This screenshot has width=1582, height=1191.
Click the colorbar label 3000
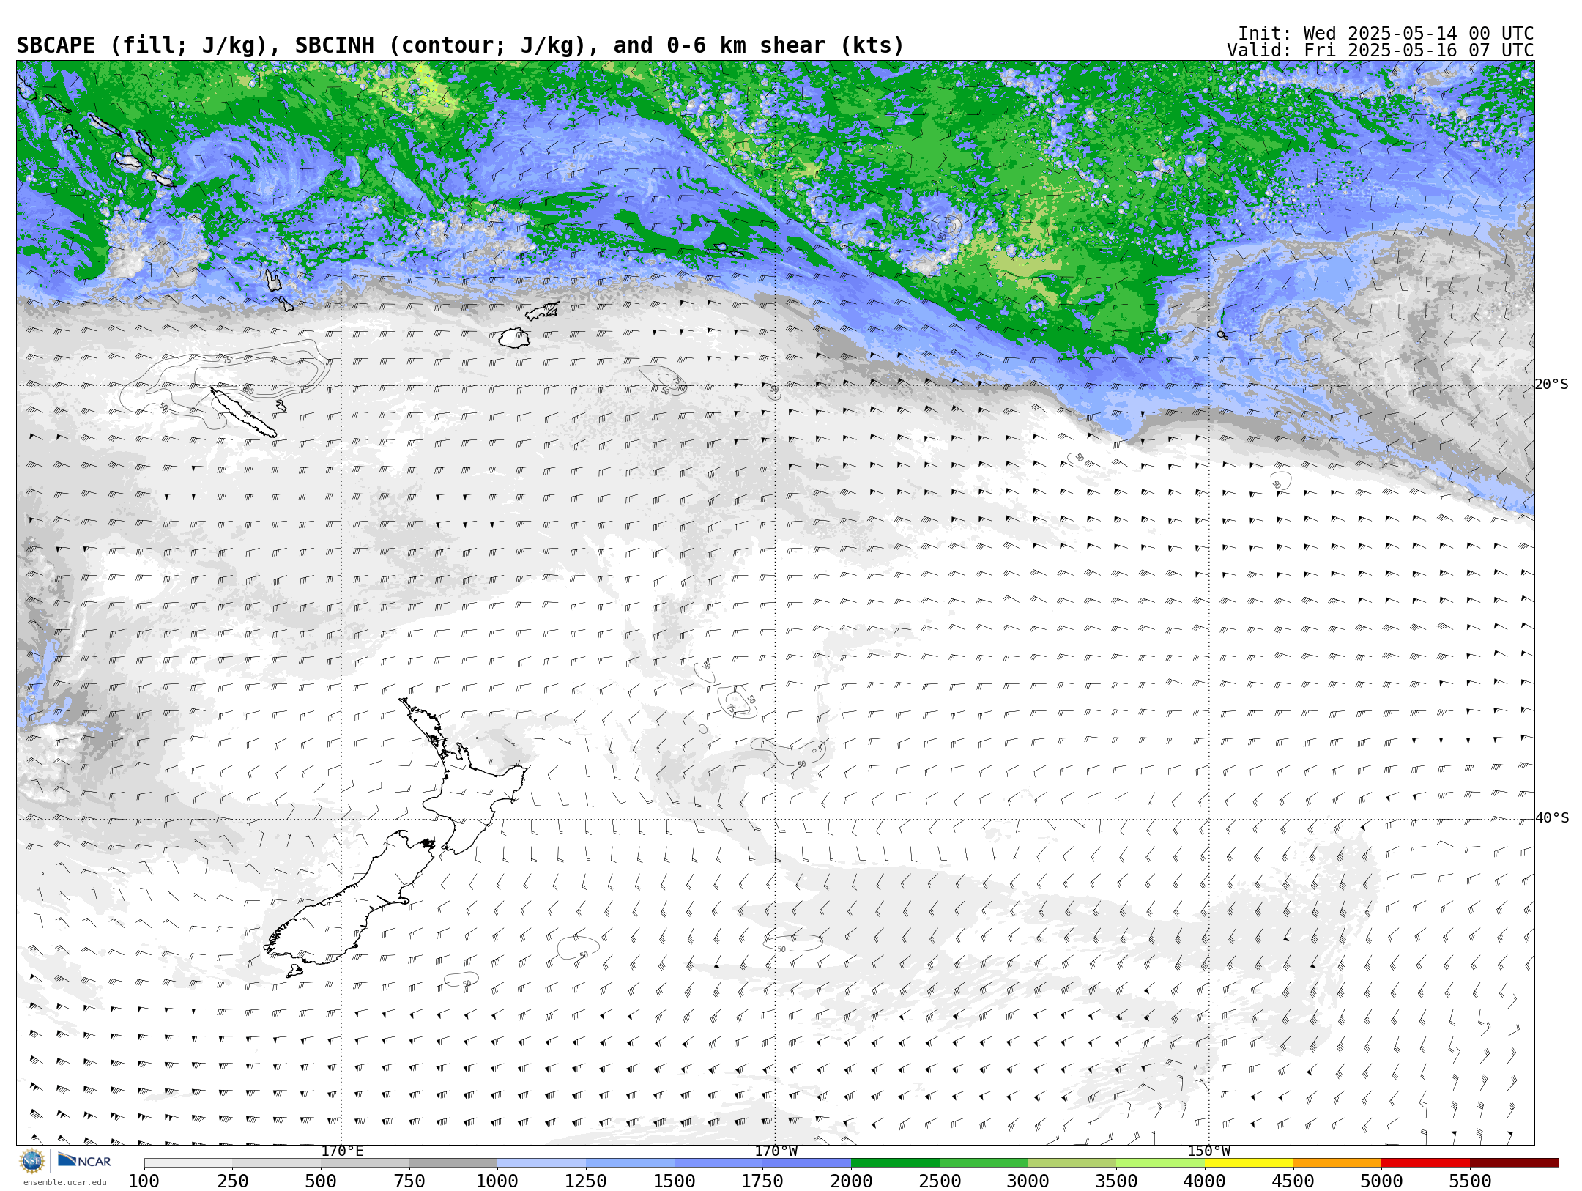click(1028, 1181)
